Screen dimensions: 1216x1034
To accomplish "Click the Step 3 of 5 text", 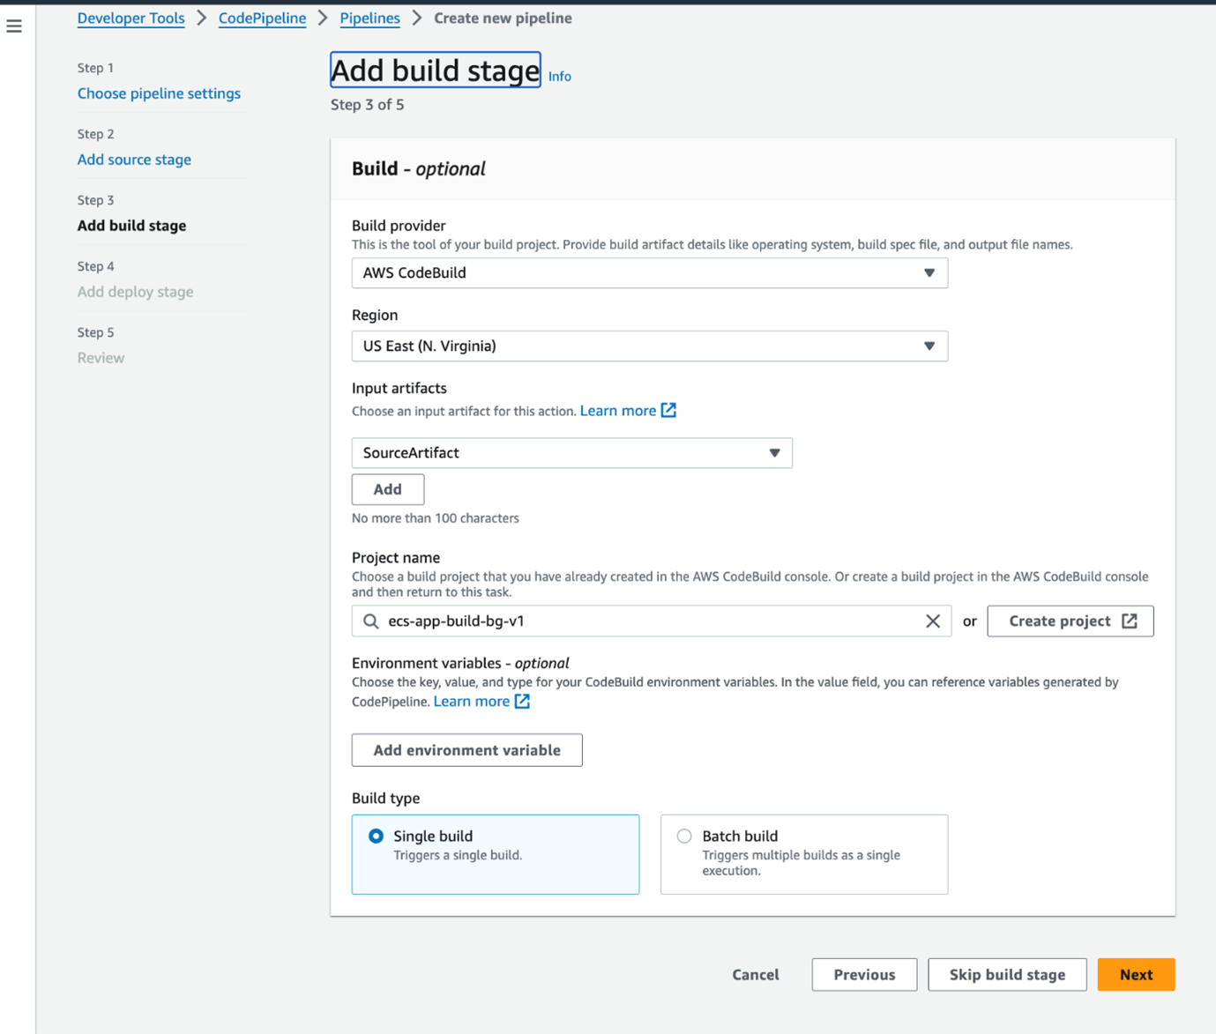I will (368, 105).
